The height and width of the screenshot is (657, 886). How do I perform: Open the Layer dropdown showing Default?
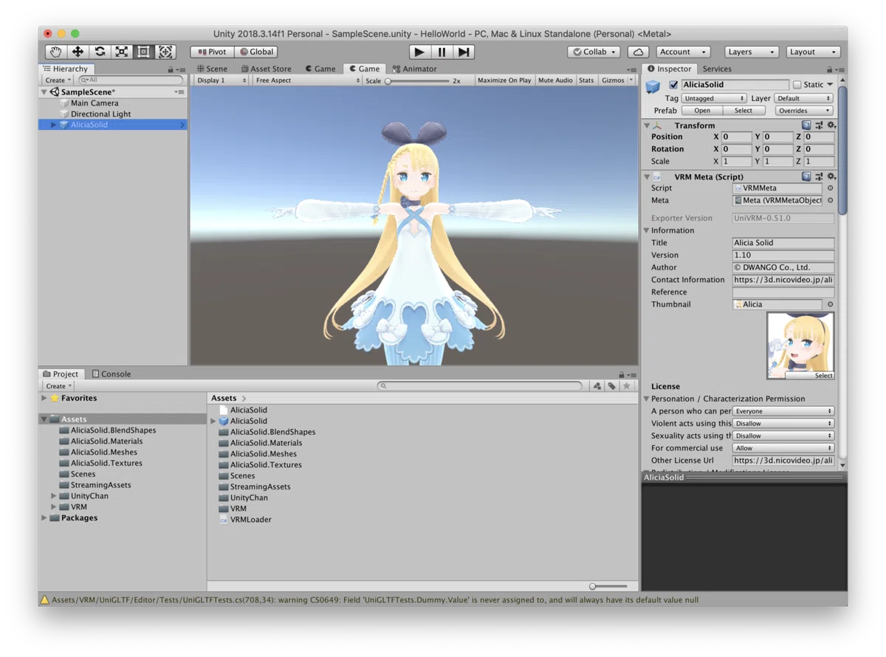click(x=804, y=98)
